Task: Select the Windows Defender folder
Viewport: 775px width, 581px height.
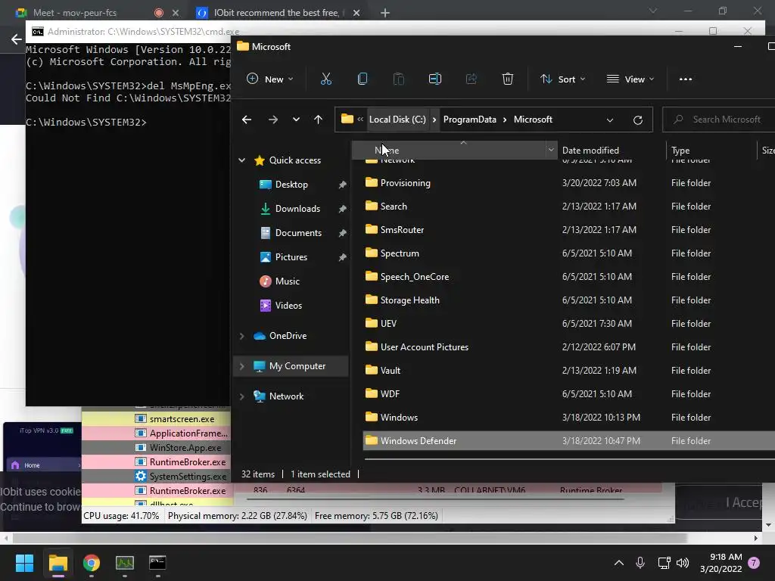Action: point(569,441)
